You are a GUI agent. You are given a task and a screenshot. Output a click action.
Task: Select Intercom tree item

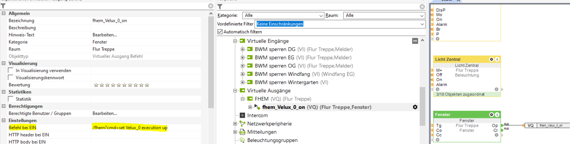click(x=257, y=115)
